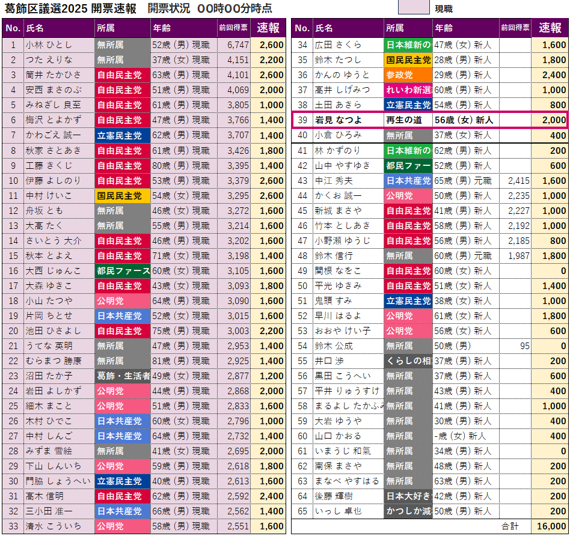Click previous votes value 6,747
This screenshot has height=536, width=570.
pos(234,45)
